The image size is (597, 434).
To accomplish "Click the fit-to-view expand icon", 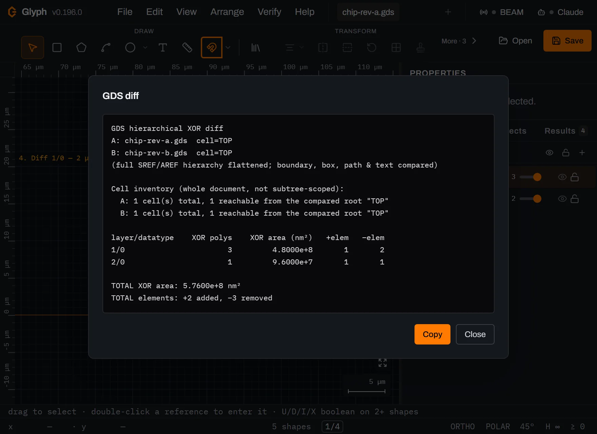I will click(x=383, y=363).
